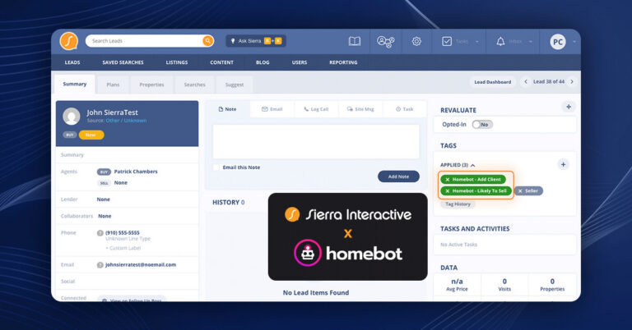Click the Properties 0 data cell
The image size is (632, 330).
click(x=552, y=285)
